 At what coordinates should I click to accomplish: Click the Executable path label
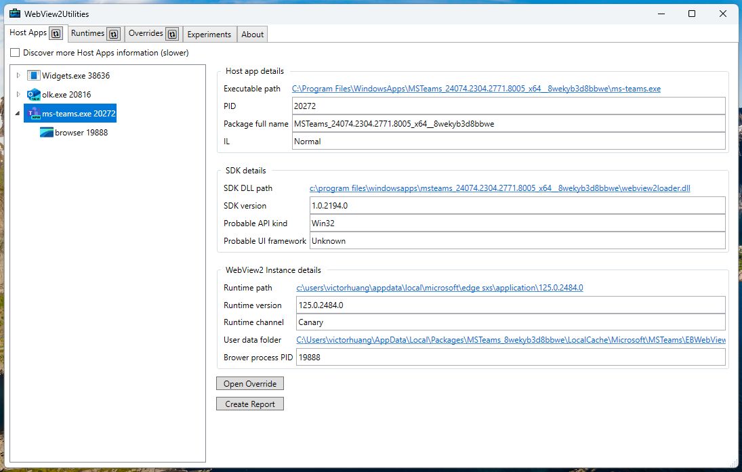252,89
